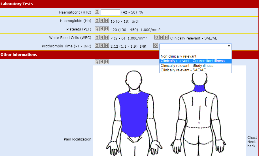Open the Q query icon for Platelets
259x156 pixels.
[97, 29]
